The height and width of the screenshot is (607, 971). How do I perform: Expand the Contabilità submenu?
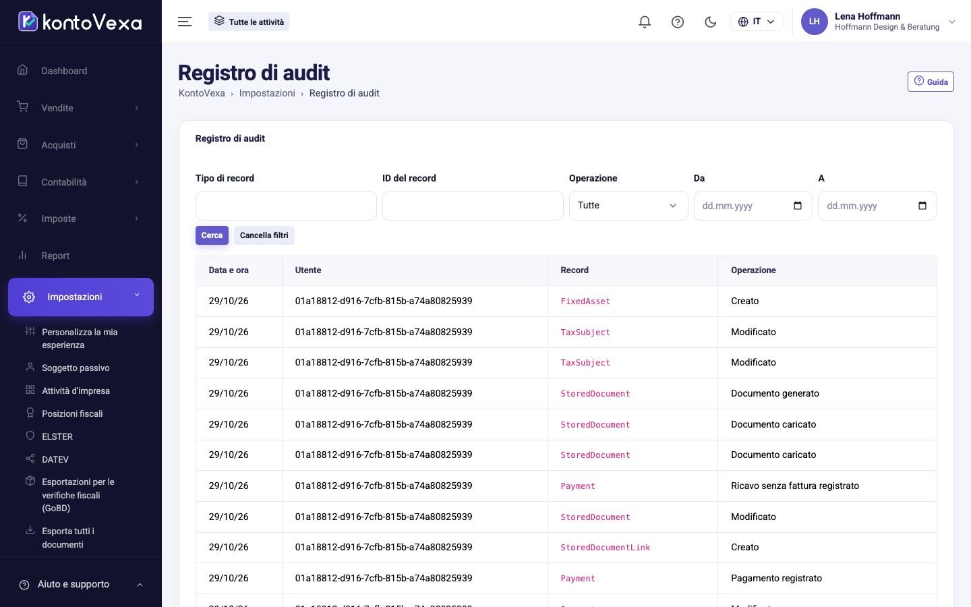[x=137, y=182]
